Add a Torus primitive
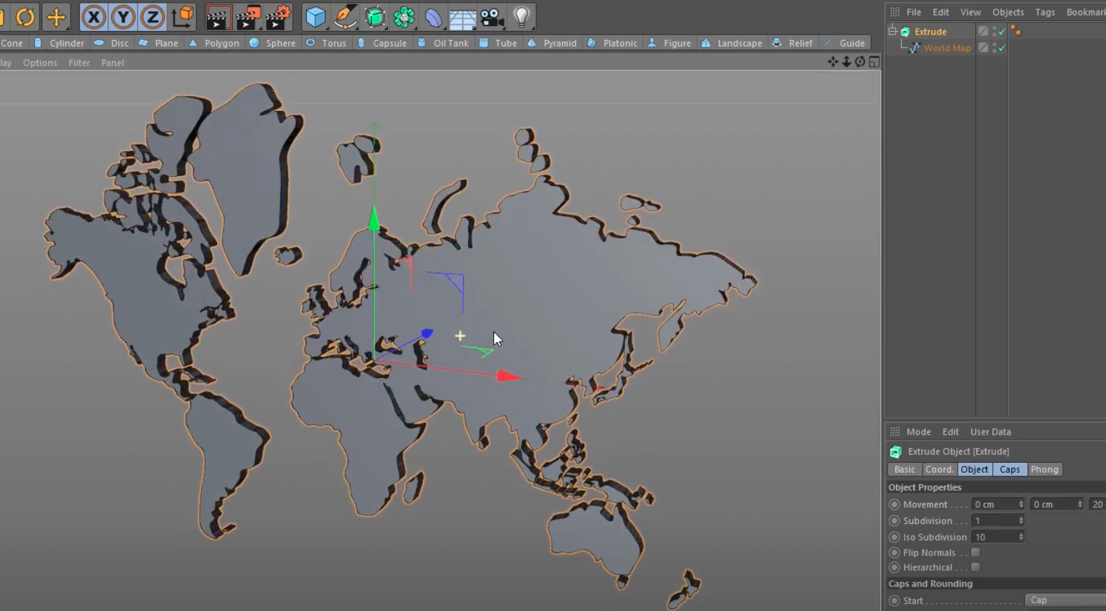This screenshot has width=1106, height=611. coord(326,43)
